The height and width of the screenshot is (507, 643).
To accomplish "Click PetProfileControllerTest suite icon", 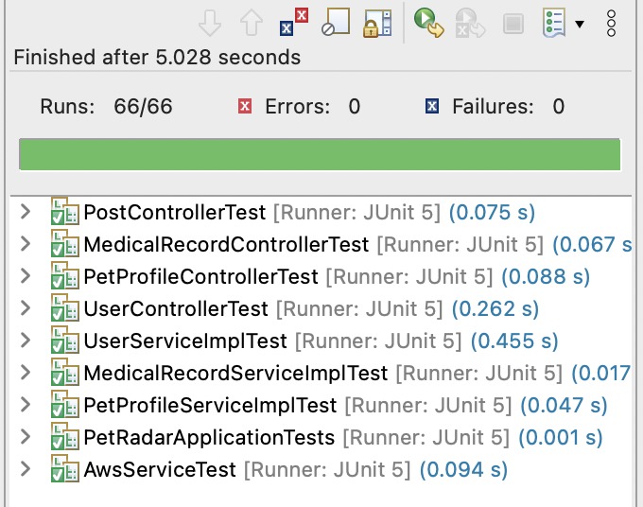I will point(63,276).
